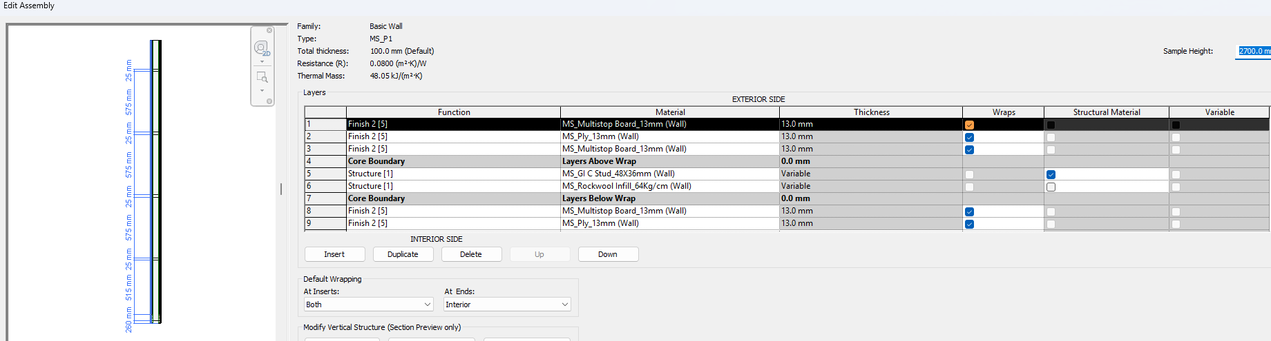Image resolution: width=1271 pixels, height=341 pixels.
Task: Click the Thickness column header
Action: coord(871,112)
